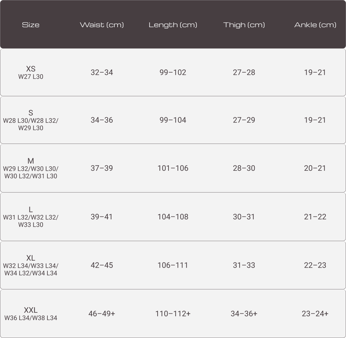
Task: Click the XS waist value 32–34
Action: [102, 72]
